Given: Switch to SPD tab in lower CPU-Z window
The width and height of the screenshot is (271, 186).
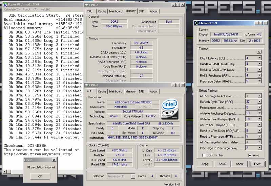Looking at the screenshot, I should (141, 91).
